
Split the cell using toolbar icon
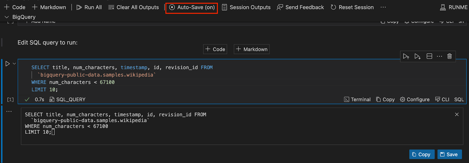(429, 56)
